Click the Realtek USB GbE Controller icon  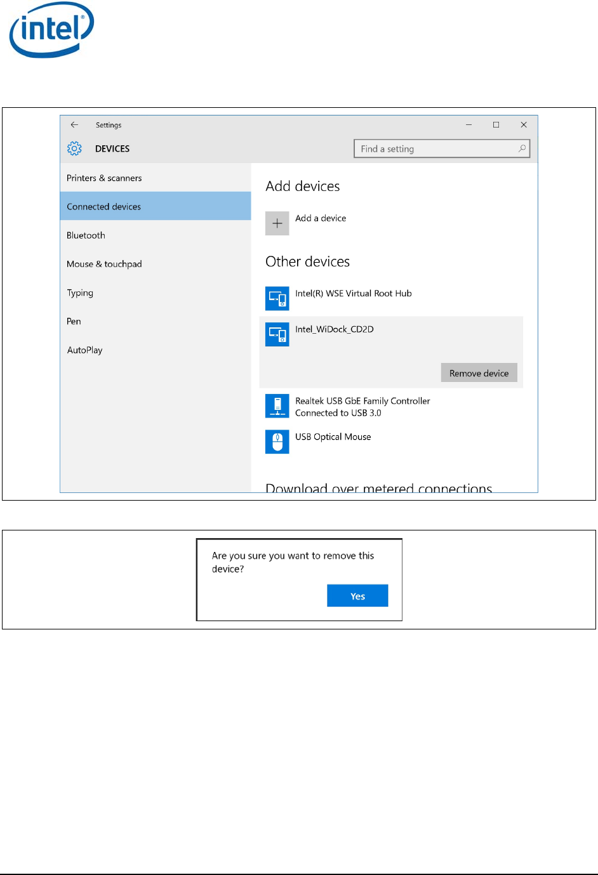pyautogui.click(x=277, y=406)
